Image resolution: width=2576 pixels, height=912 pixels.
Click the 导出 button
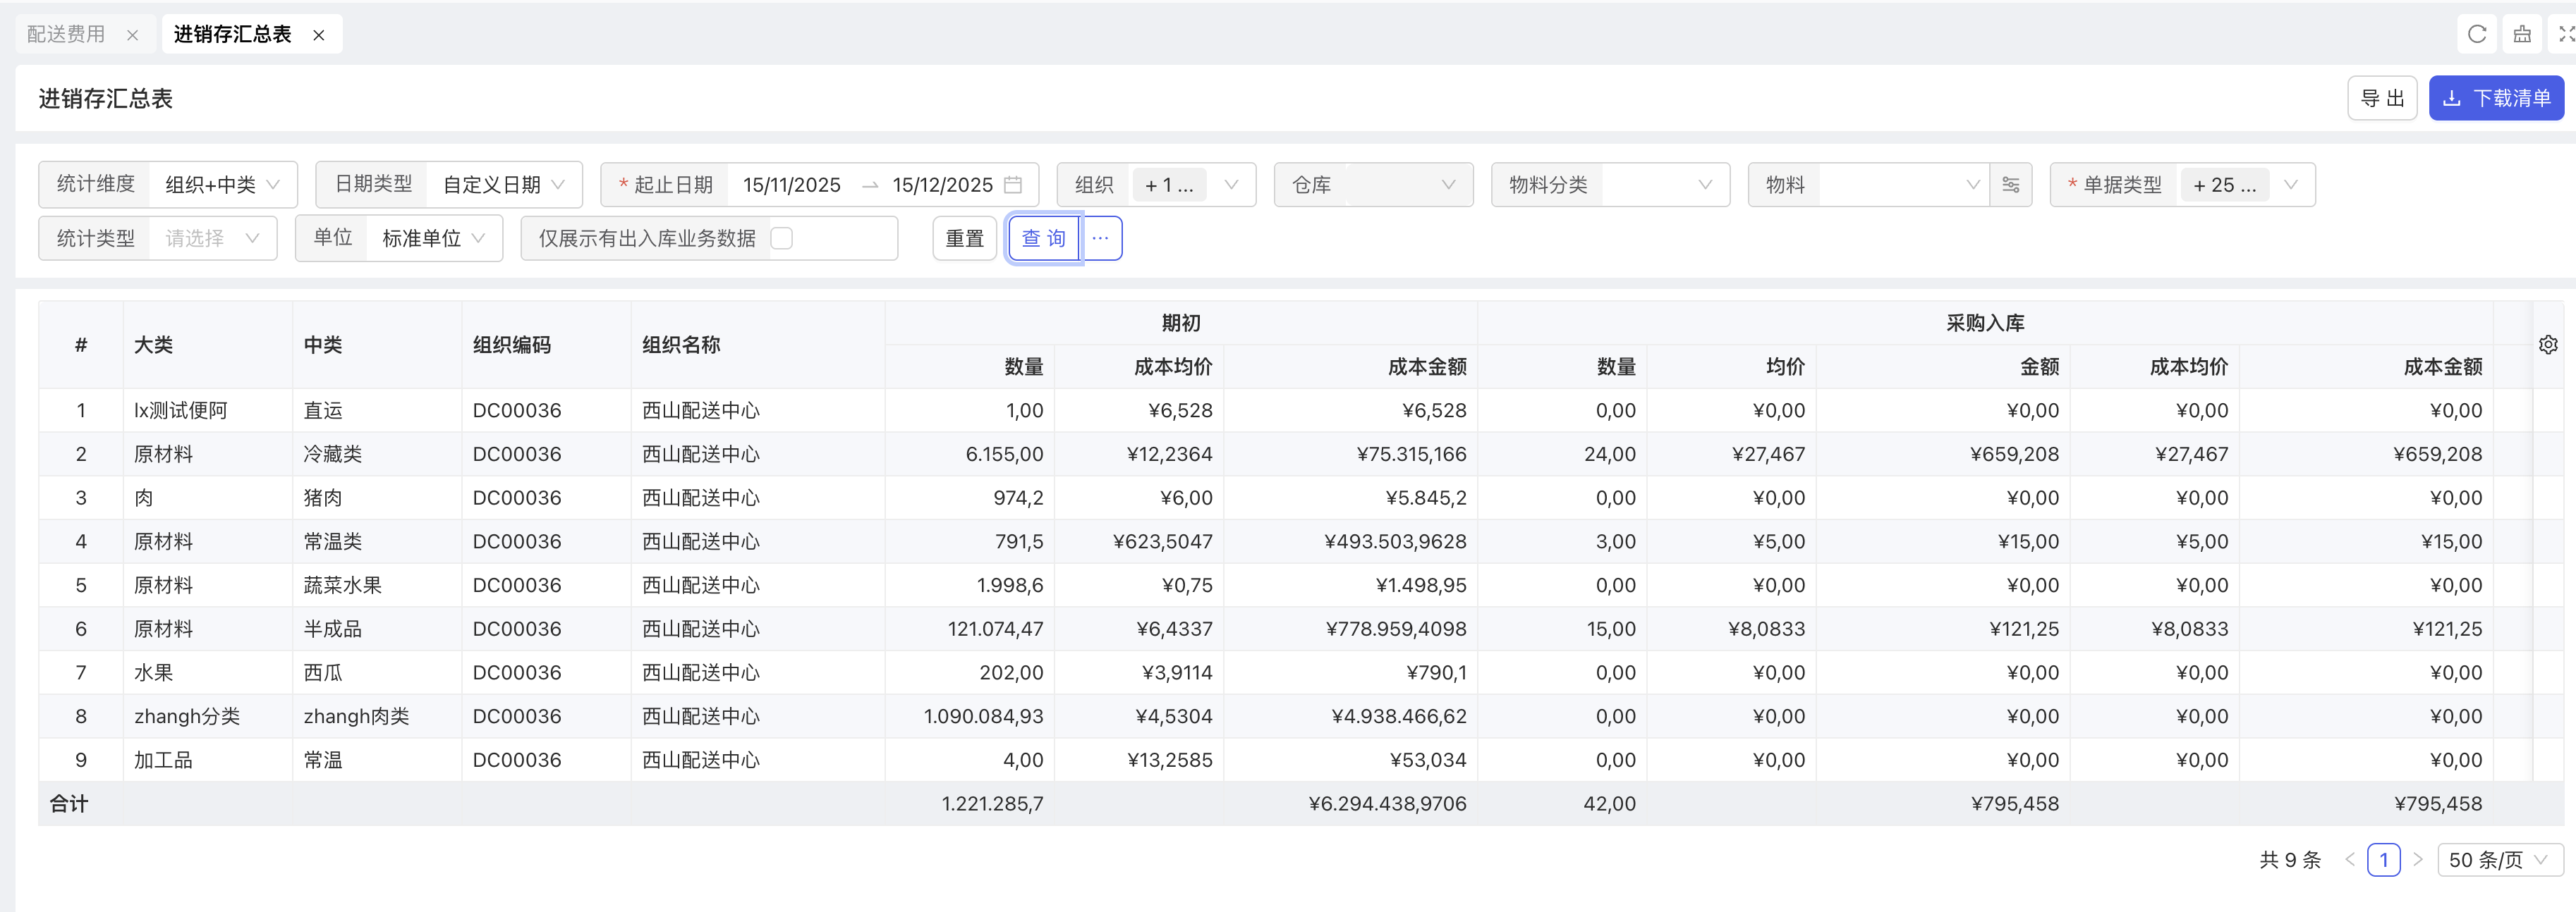click(x=2381, y=99)
